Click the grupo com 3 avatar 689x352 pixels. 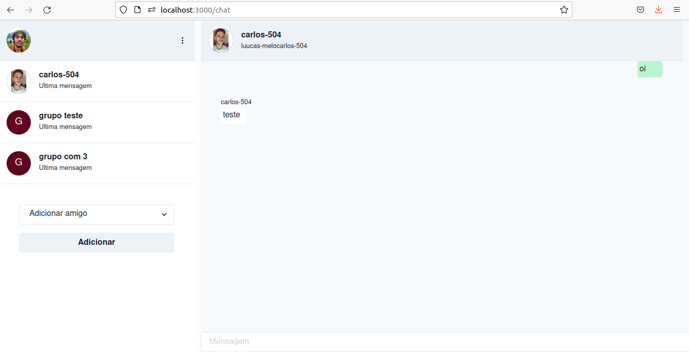18,163
